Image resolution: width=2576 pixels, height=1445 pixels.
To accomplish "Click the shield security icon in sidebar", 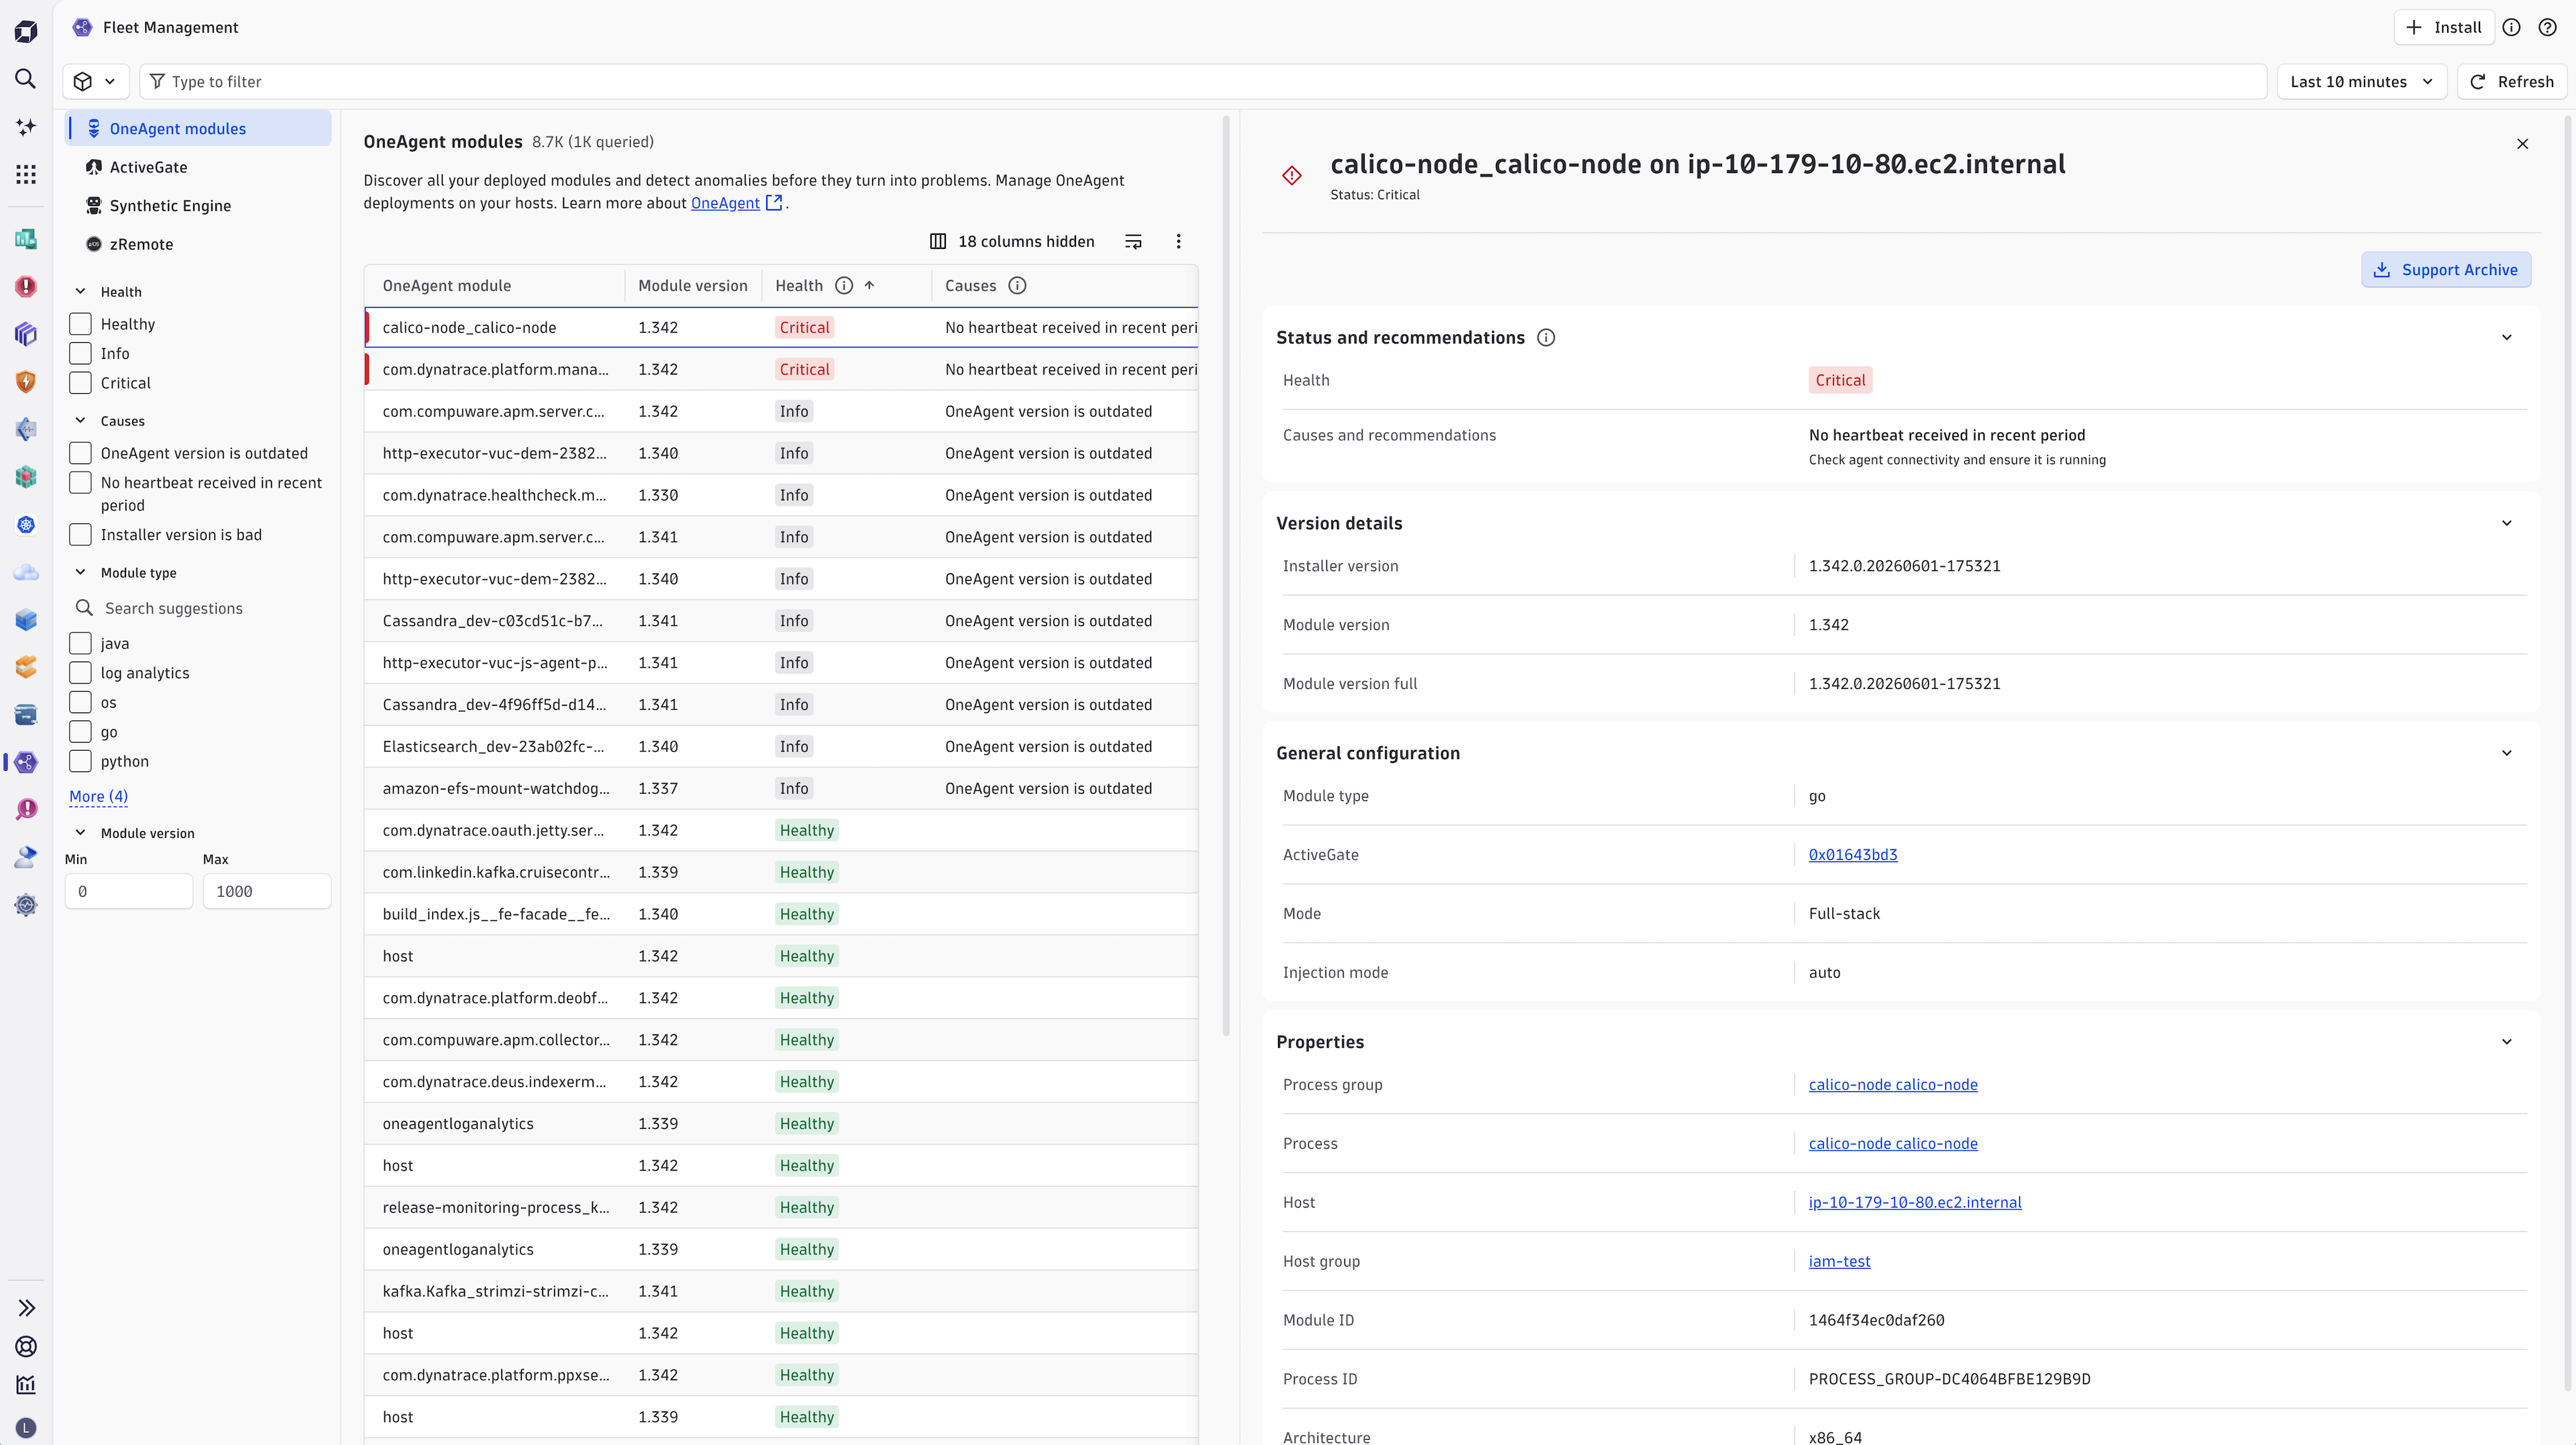I will (26, 382).
